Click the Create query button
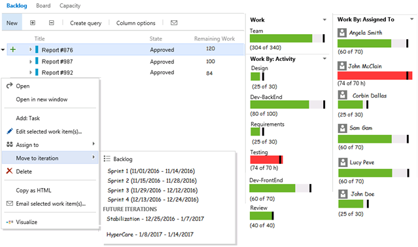418x247 pixels. [x=86, y=23]
